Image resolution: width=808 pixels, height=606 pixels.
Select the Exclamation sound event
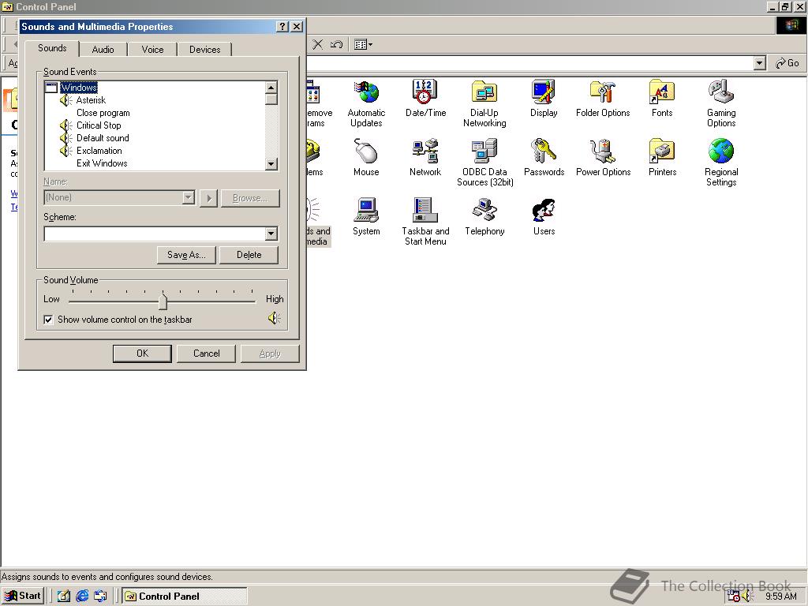click(x=99, y=151)
